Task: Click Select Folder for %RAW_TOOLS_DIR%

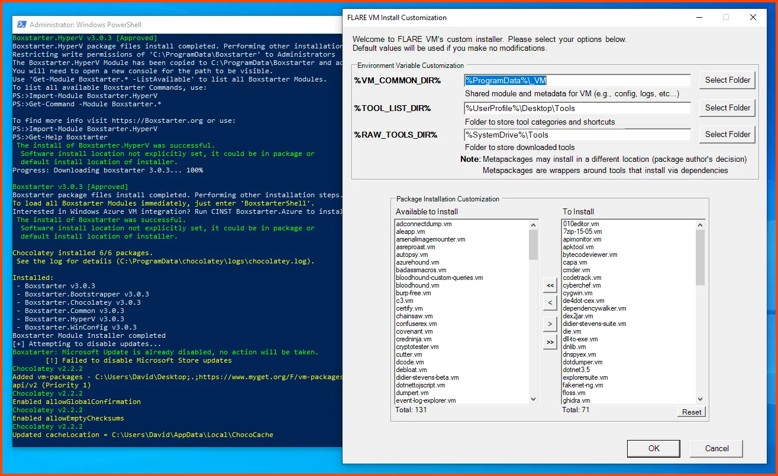Action: 727,134
